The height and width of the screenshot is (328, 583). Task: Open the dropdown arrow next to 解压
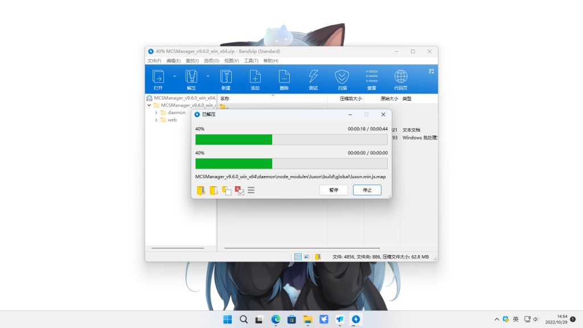(208, 76)
